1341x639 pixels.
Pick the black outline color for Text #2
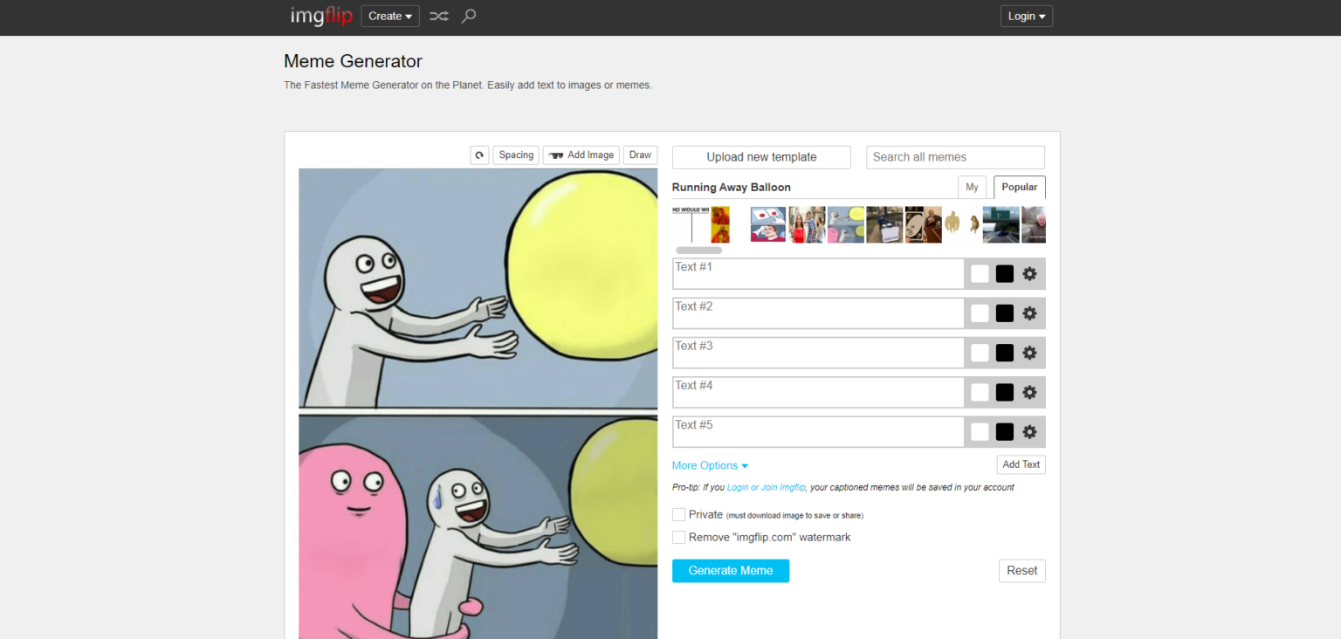pos(1005,313)
